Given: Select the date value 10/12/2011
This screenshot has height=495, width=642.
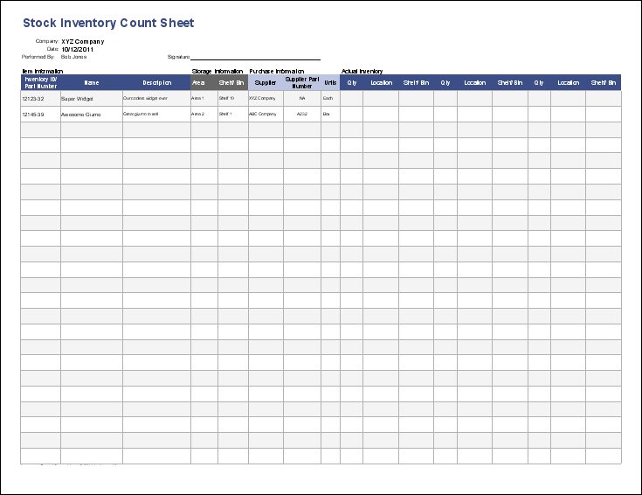Looking at the screenshot, I should [x=78, y=49].
